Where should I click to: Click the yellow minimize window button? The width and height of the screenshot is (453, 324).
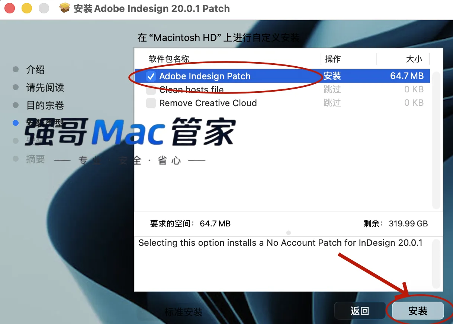point(27,8)
